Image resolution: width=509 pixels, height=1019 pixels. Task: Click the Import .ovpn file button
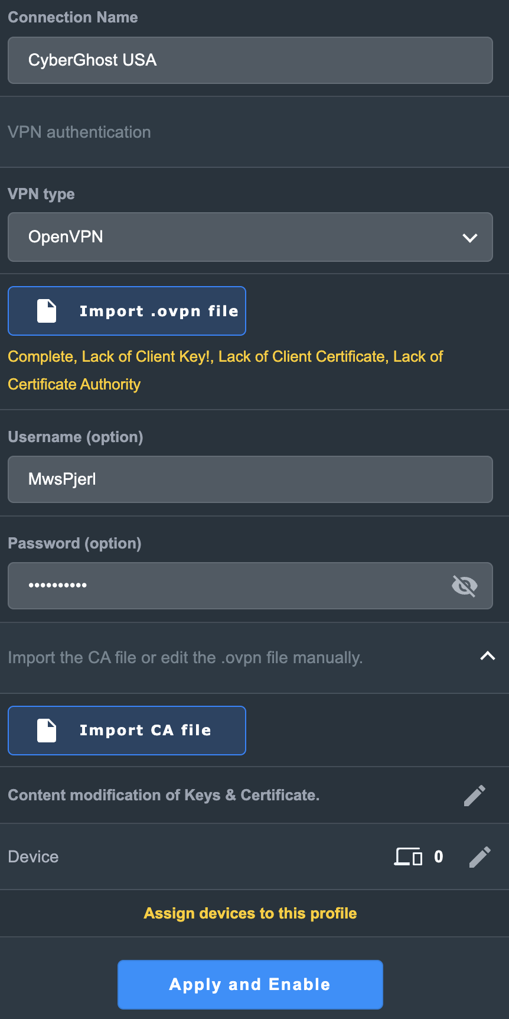coord(127,311)
